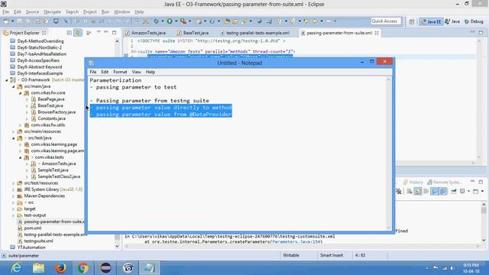Open Notepad Format menu

(120, 72)
